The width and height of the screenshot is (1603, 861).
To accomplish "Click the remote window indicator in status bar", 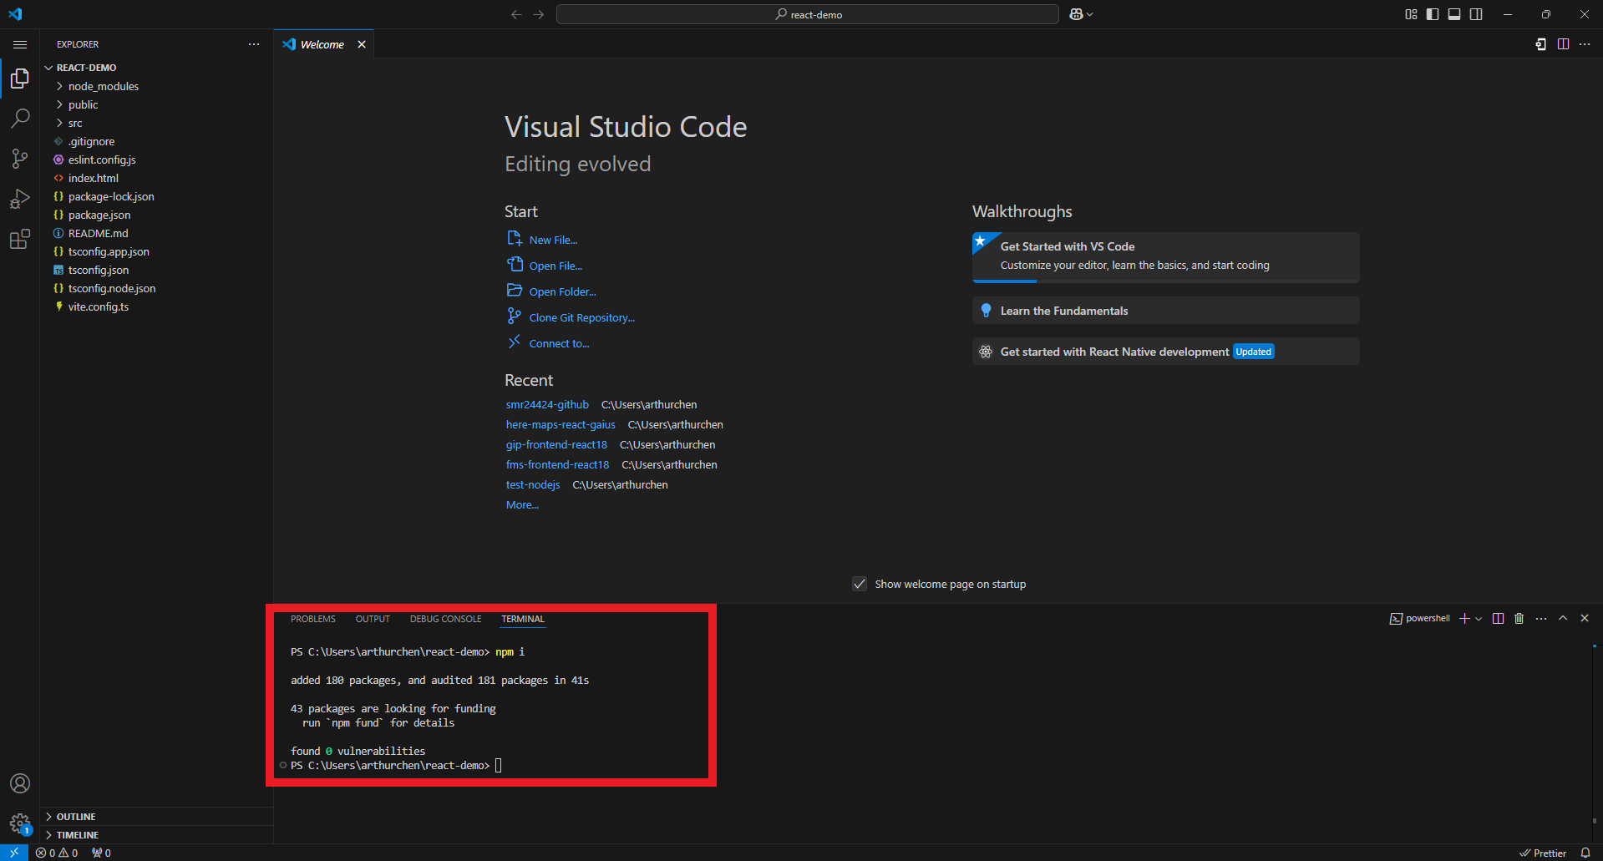I will 14,853.
